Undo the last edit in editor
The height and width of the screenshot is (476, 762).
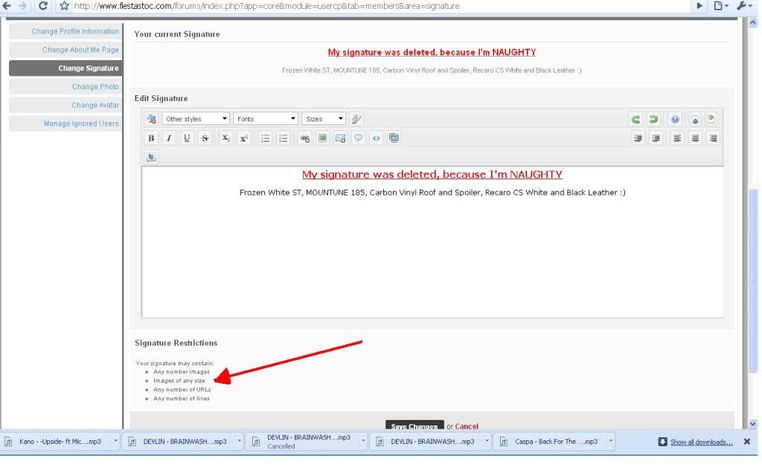tap(635, 119)
